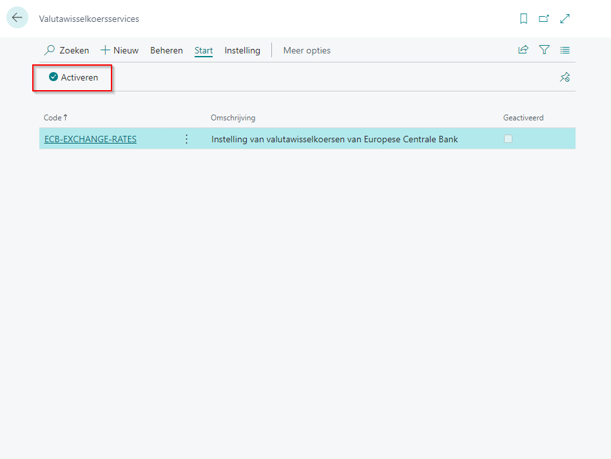Screen dimensions: 611x459
Task: Expand page with the full-screen arrows icon
Action: (x=565, y=19)
